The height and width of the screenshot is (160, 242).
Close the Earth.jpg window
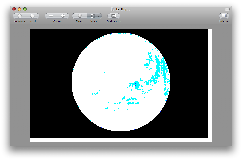point(14,9)
